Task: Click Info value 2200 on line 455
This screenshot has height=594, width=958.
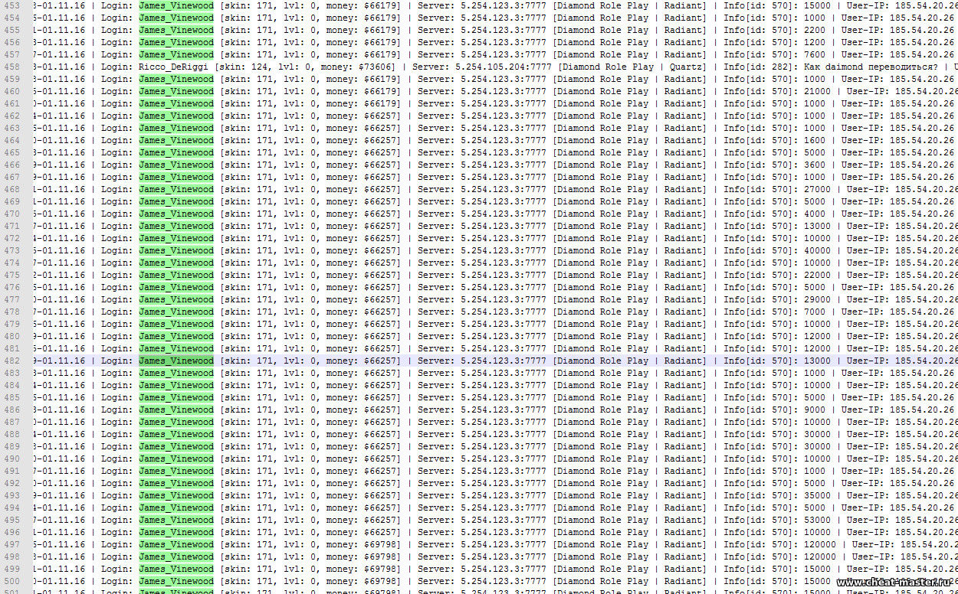Action: point(814,30)
